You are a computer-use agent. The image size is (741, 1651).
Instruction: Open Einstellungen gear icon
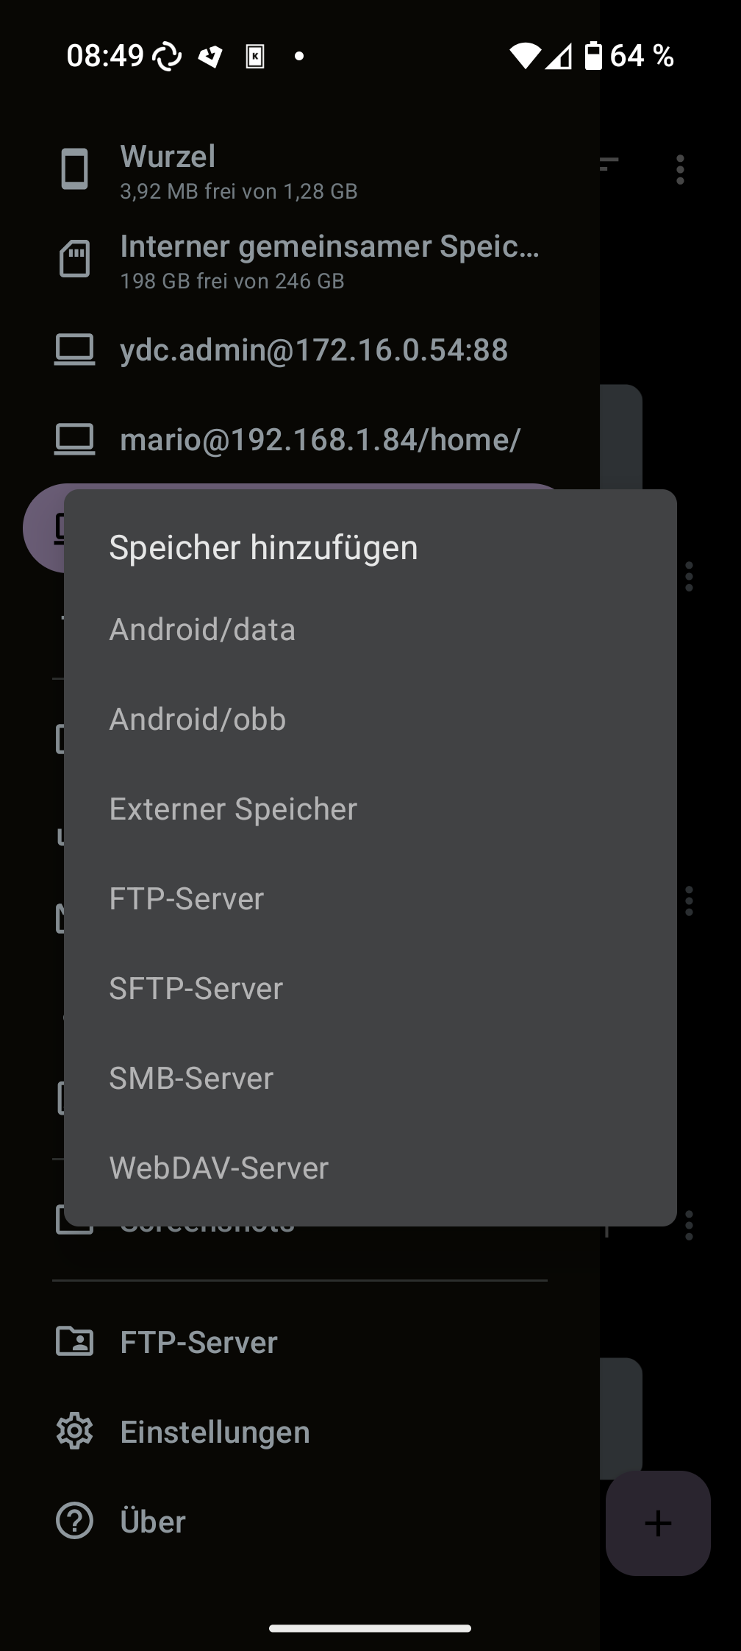click(x=74, y=1432)
